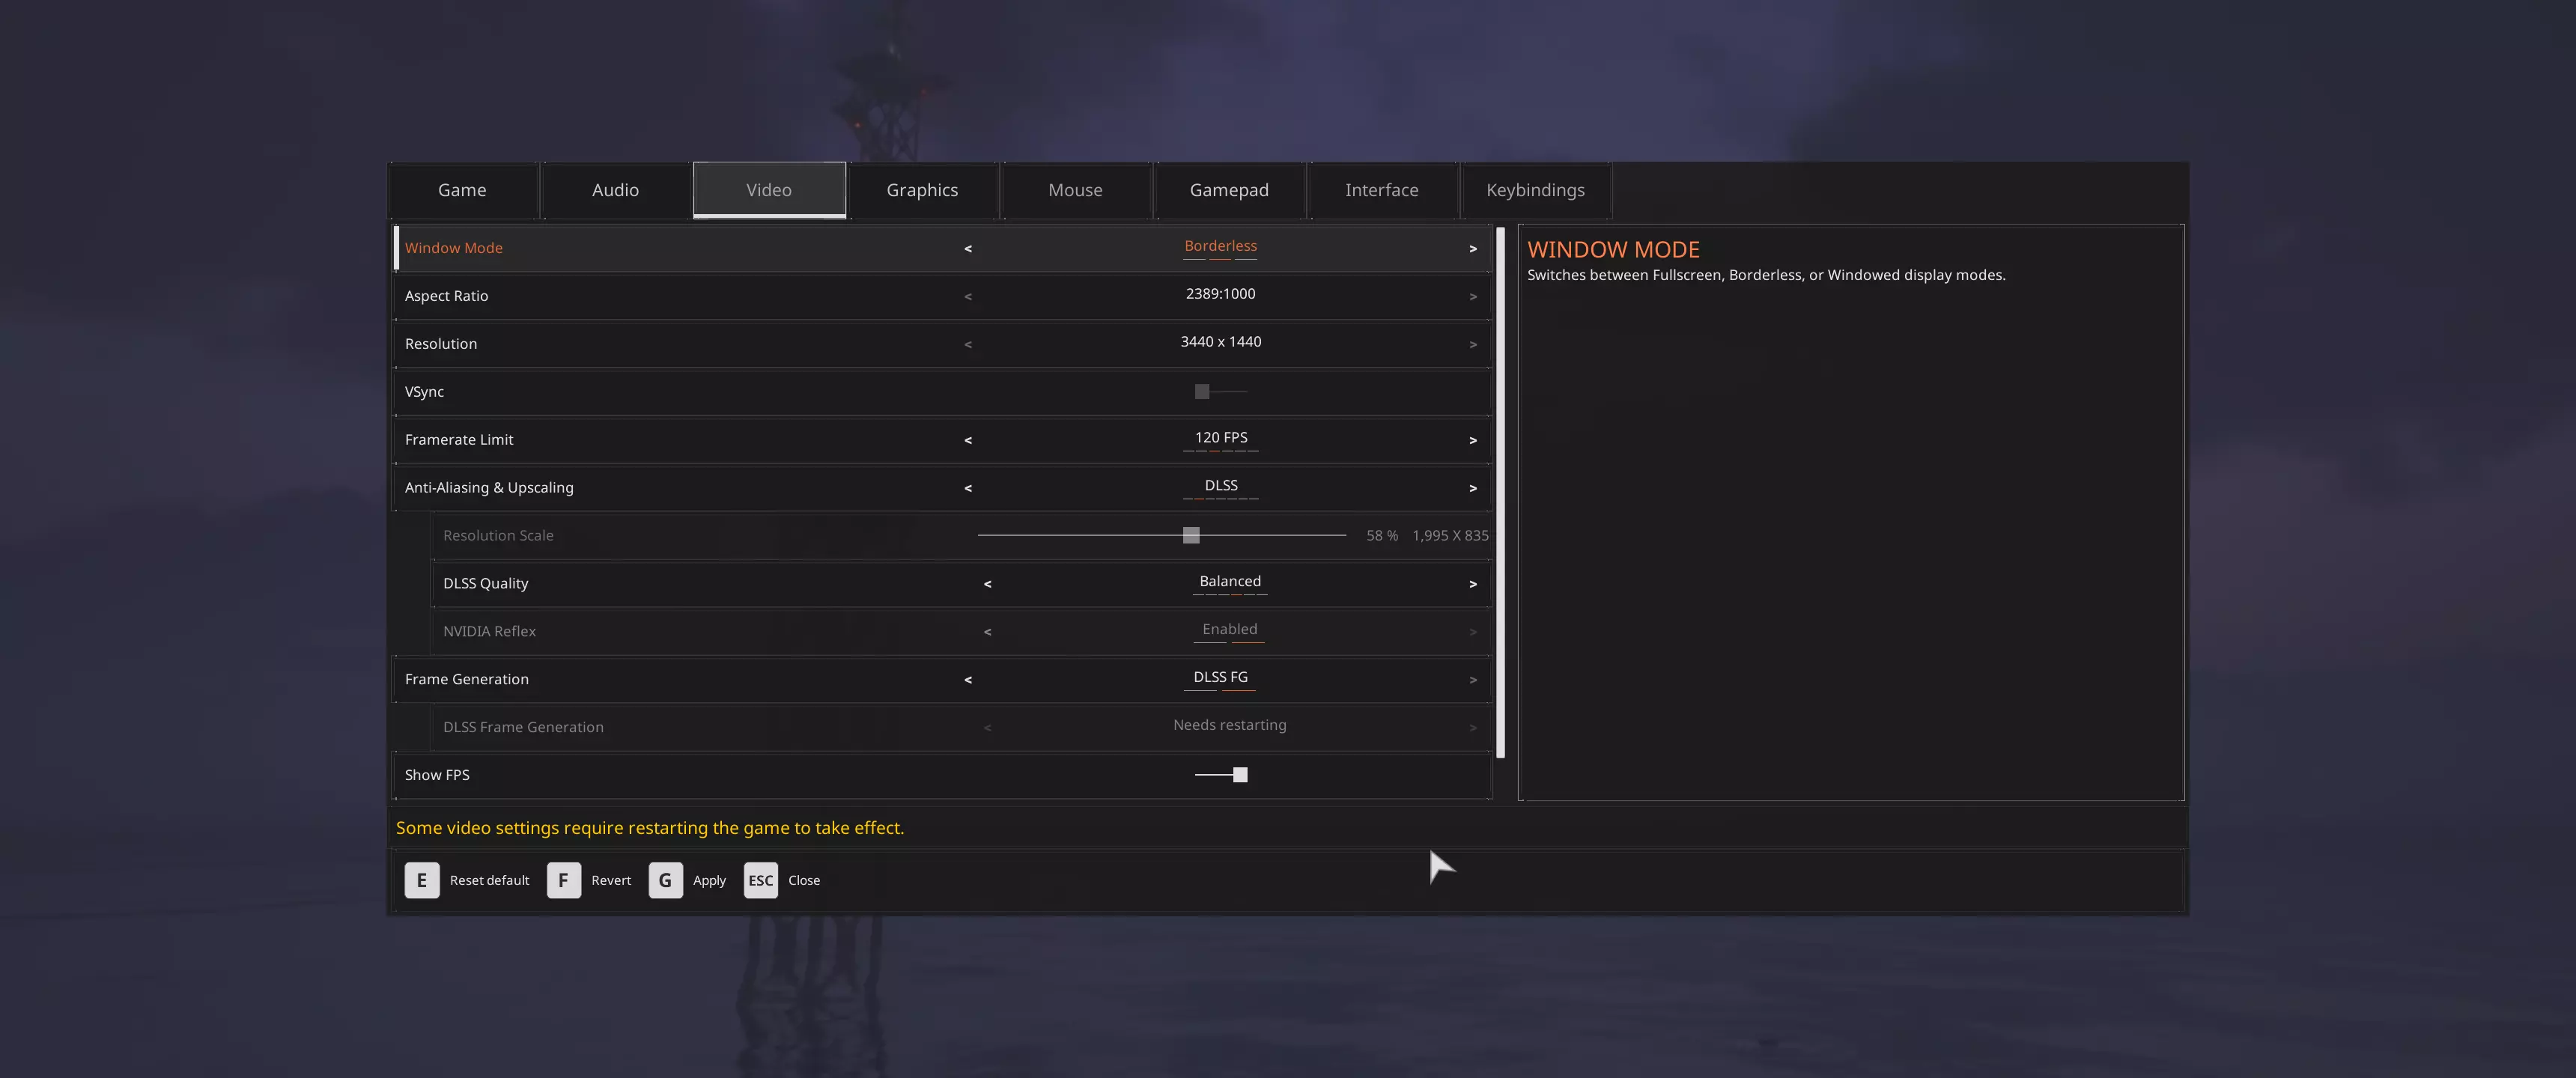Click the F key icon for Revert
The image size is (2576, 1078).
[x=563, y=880]
